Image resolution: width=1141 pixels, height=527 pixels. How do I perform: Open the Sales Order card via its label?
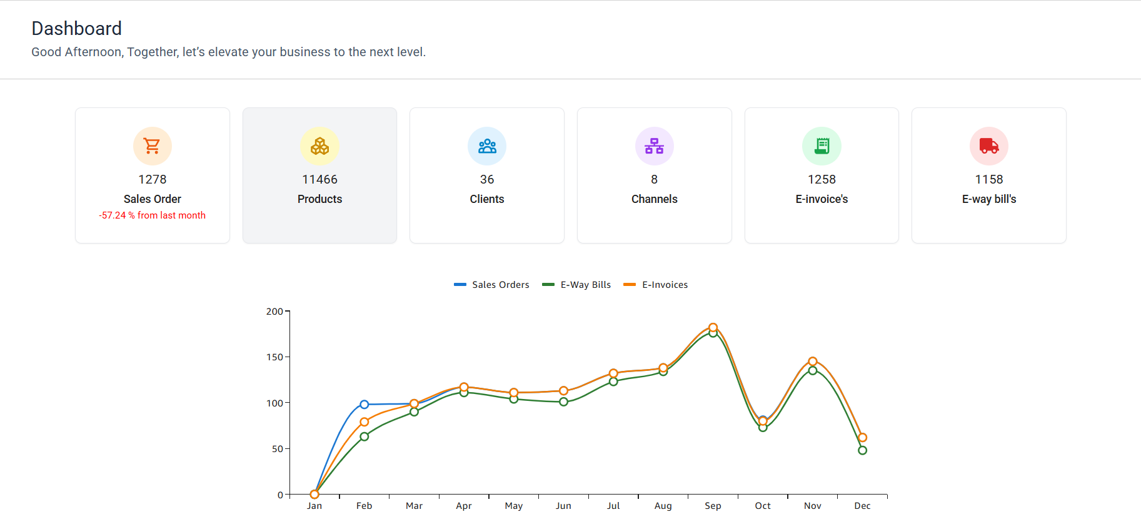pyautogui.click(x=152, y=199)
